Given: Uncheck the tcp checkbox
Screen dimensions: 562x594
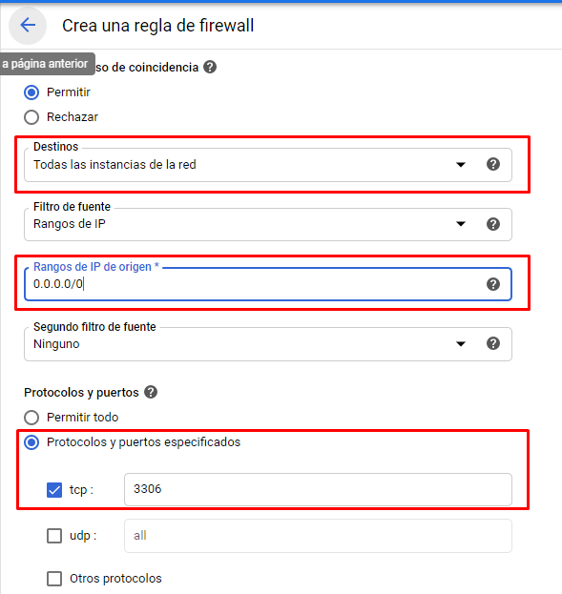Looking at the screenshot, I should coord(54,490).
